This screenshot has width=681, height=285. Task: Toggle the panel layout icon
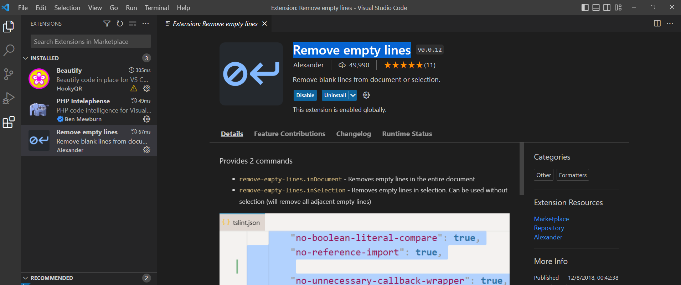[596, 7]
